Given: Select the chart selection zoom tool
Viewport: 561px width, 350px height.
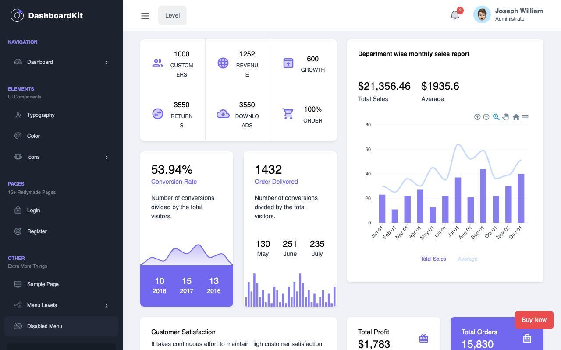Looking at the screenshot, I should click(x=496, y=117).
